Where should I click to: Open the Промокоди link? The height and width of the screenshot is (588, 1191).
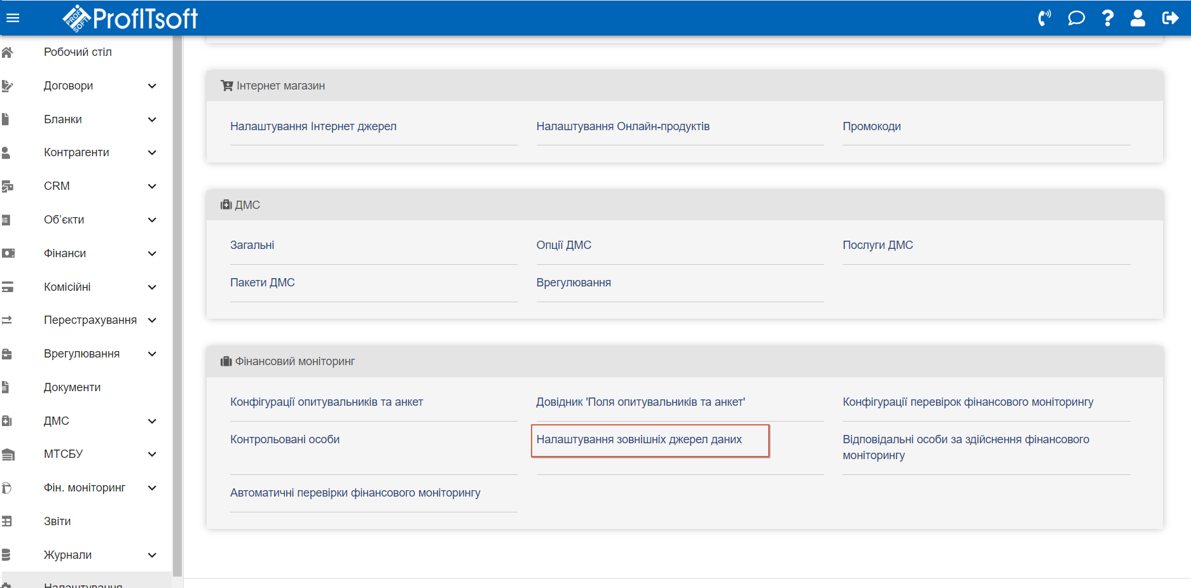pyautogui.click(x=871, y=126)
